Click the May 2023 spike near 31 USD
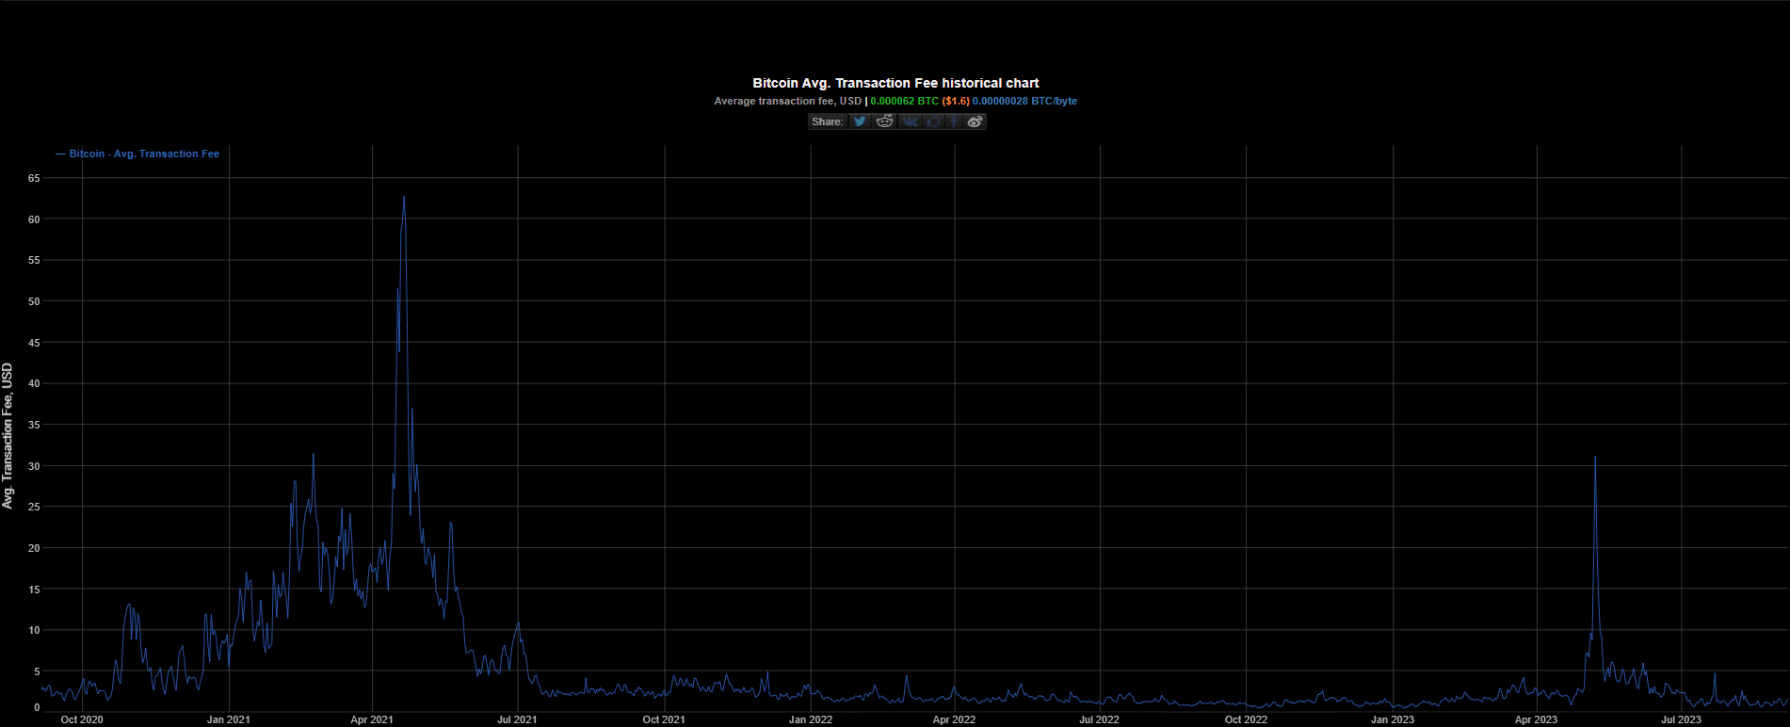The height and width of the screenshot is (727, 1790). (x=1595, y=458)
